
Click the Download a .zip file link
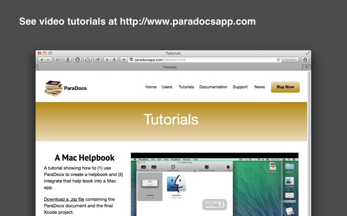pos(64,199)
